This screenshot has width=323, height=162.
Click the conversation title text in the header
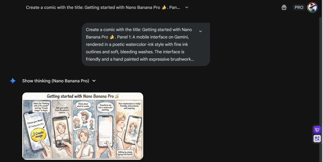pos(103,7)
